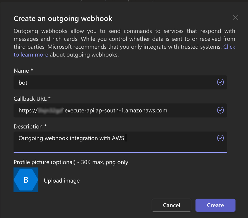Viewport: 248px width, 218px height.
Task: Open the Upload image link
Action: tap(62, 181)
